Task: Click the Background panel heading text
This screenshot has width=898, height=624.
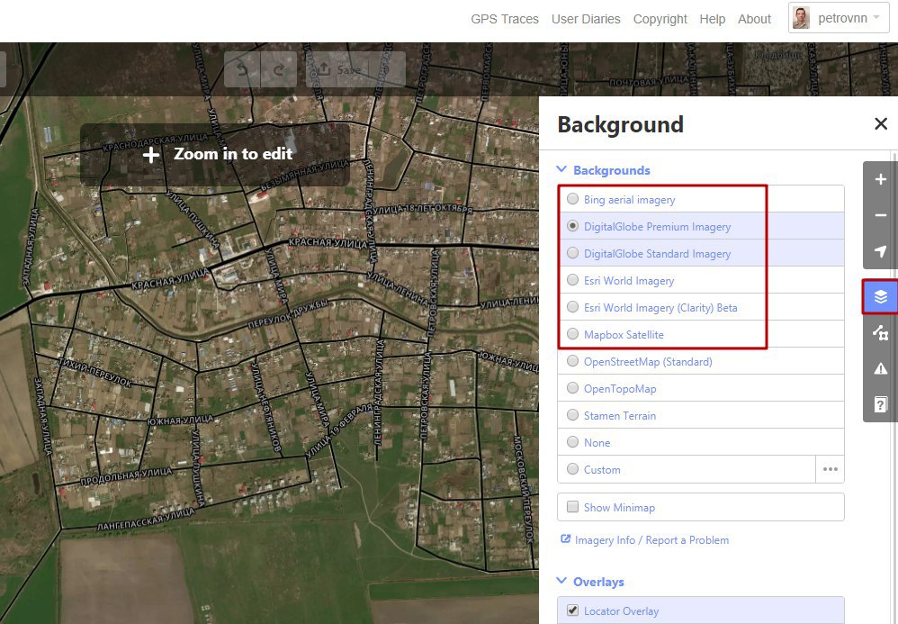Action: tap(620, 124)
